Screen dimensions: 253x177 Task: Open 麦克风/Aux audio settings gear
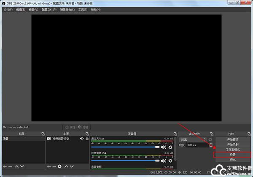point(170,147)
